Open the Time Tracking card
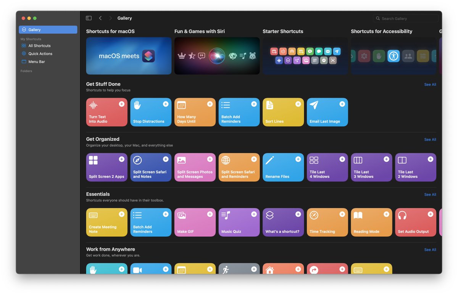The width and height of the screenshot is (458, 295). (x=327, y=222)
